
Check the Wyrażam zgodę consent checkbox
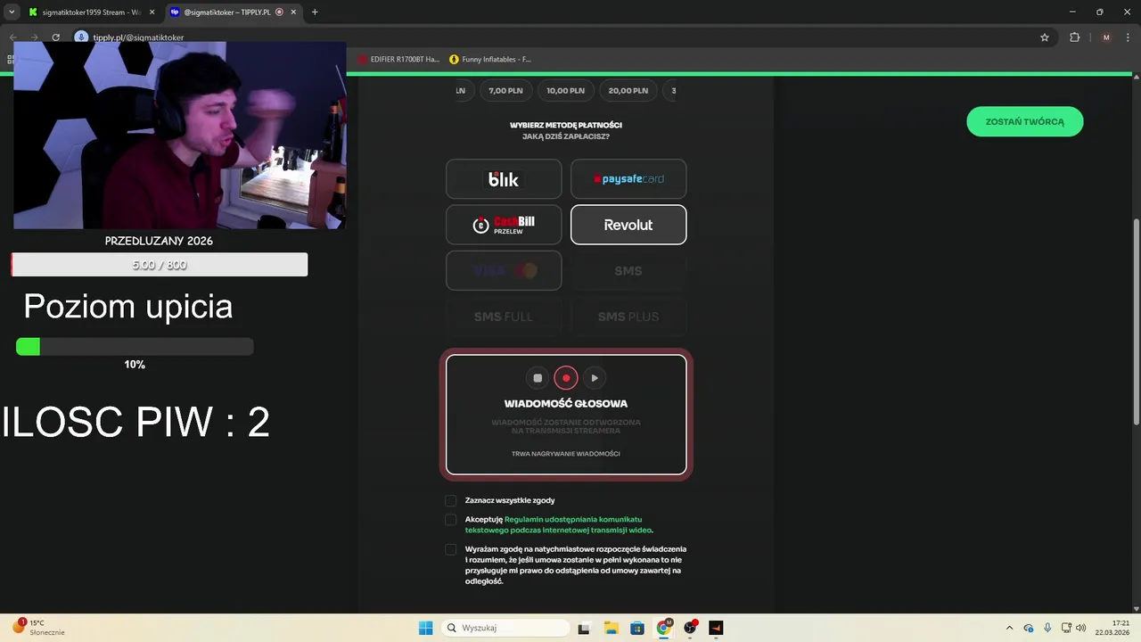[451, 549]
